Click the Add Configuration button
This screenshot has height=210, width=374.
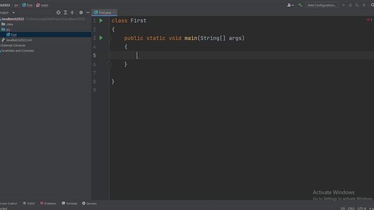(322, 5)
